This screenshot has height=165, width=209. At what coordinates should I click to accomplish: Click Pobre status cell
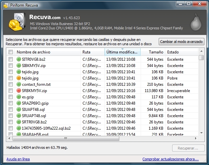172,78
